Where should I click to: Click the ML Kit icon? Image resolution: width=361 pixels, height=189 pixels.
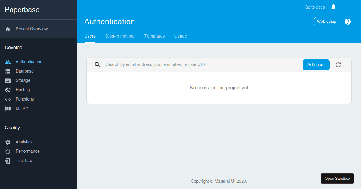click(8, 109)
